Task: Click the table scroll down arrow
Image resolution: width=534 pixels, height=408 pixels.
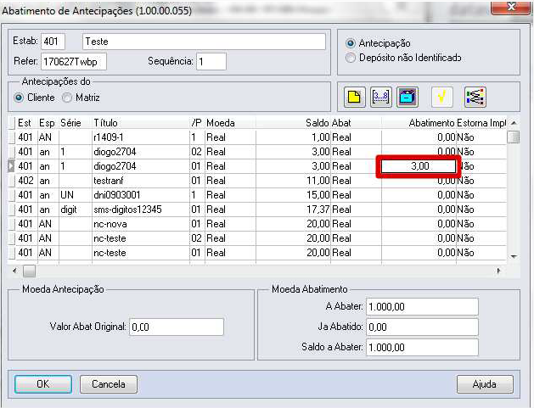Action: tap(514, 256)
